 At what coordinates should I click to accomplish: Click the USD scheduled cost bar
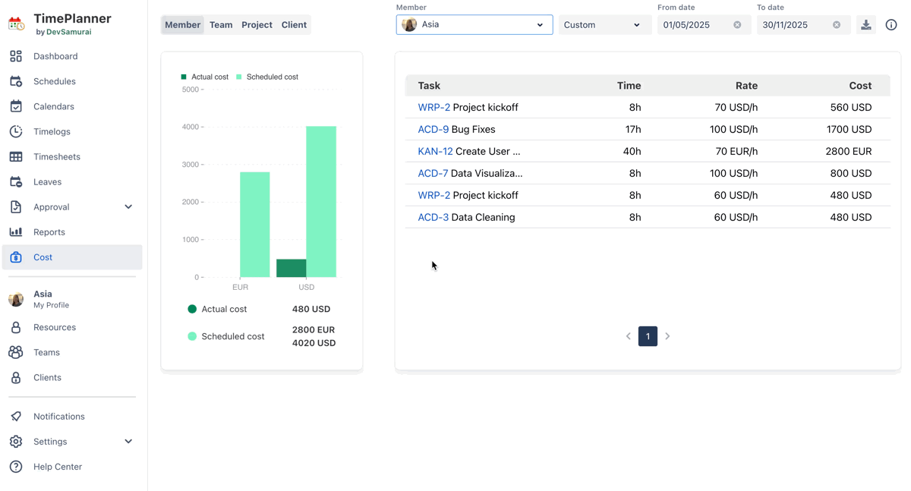[321, 201]
